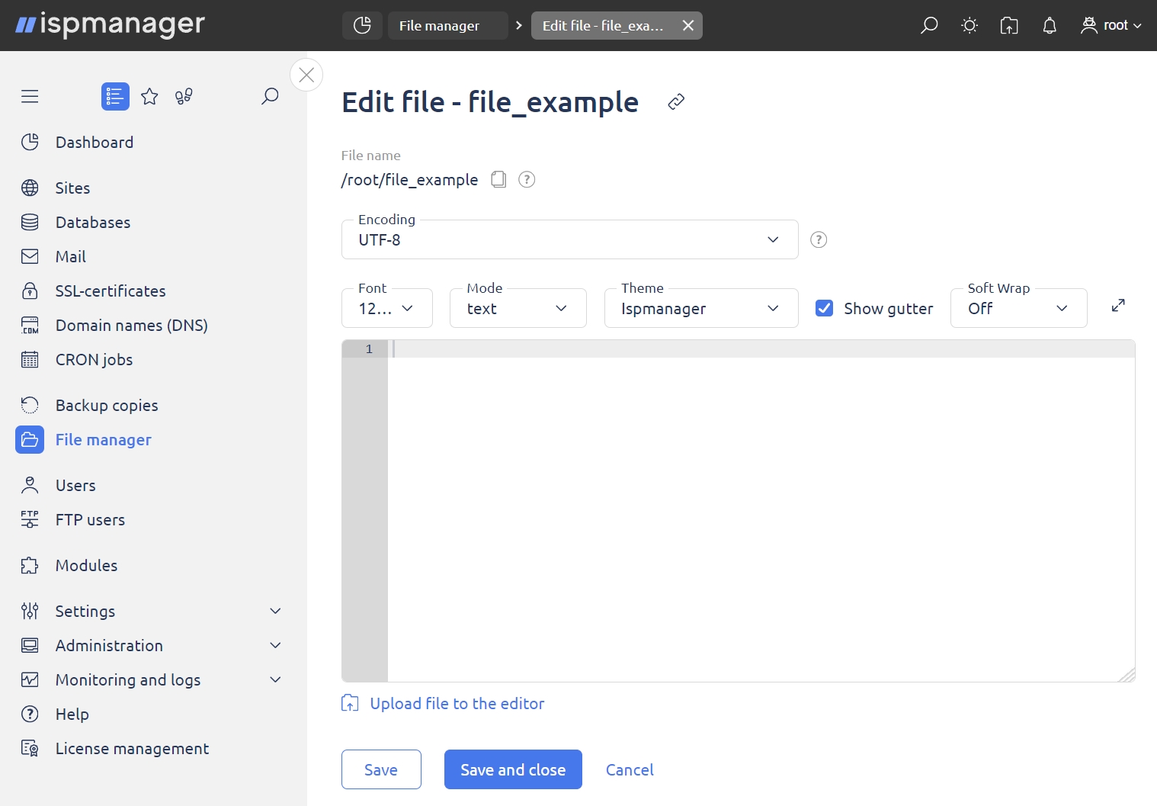Expand the editor to fullscreen
This screenshot has width=1157, height=806.
(x=1118, y=305)
